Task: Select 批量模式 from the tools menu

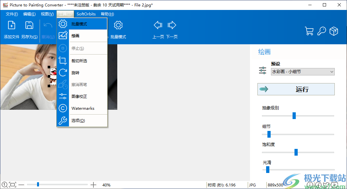Action: pyautogui.click(x=82, y=24)
